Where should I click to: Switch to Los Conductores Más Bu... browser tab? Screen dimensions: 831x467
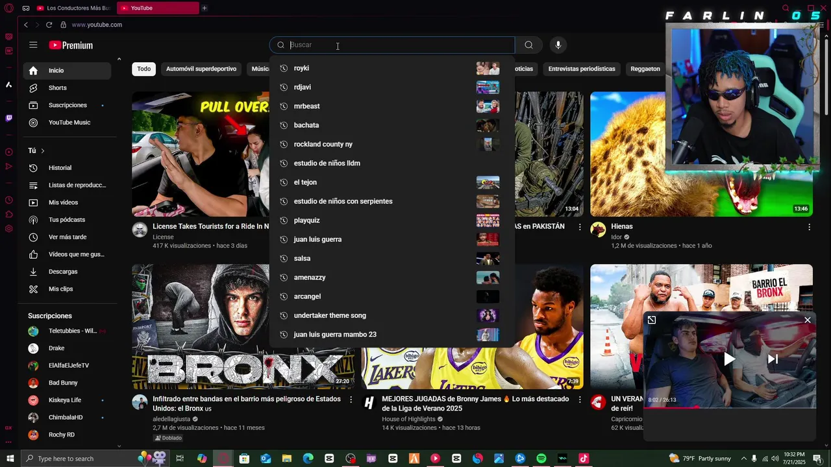coord(74,8)
